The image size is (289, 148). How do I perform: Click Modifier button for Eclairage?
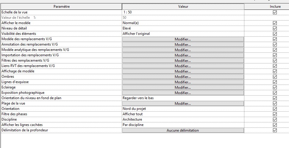click(183, 87)
